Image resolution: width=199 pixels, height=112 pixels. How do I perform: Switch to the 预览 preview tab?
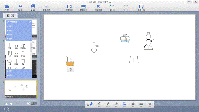[10, 16]
